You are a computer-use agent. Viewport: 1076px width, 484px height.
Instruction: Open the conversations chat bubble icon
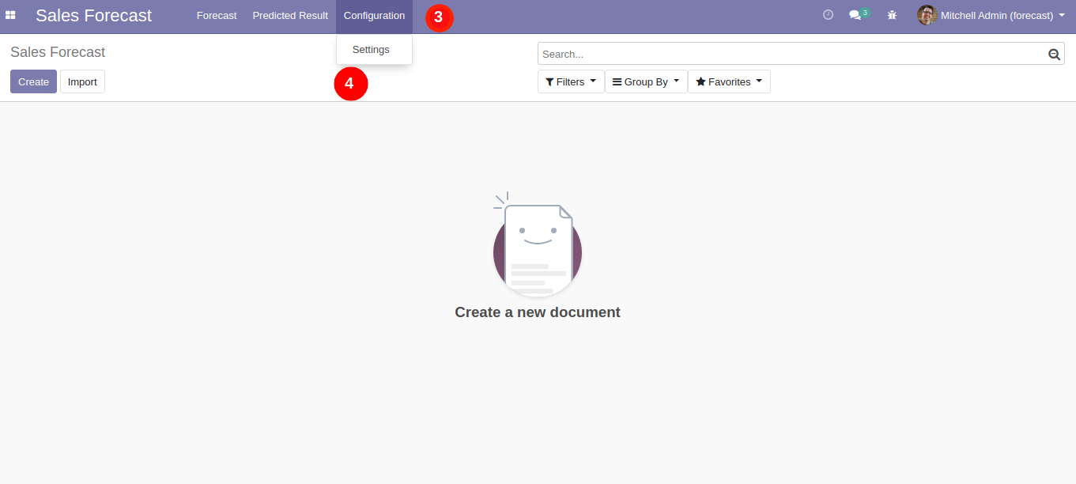(855, 15)
